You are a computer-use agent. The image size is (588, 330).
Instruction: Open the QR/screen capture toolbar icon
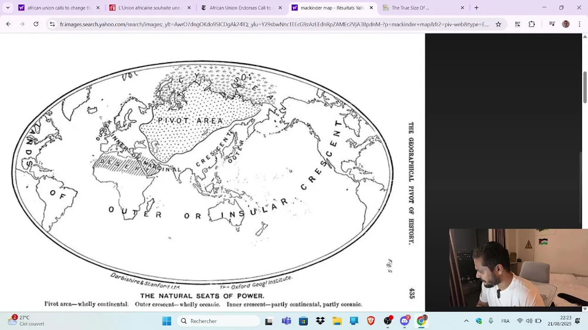pos(518,24)
